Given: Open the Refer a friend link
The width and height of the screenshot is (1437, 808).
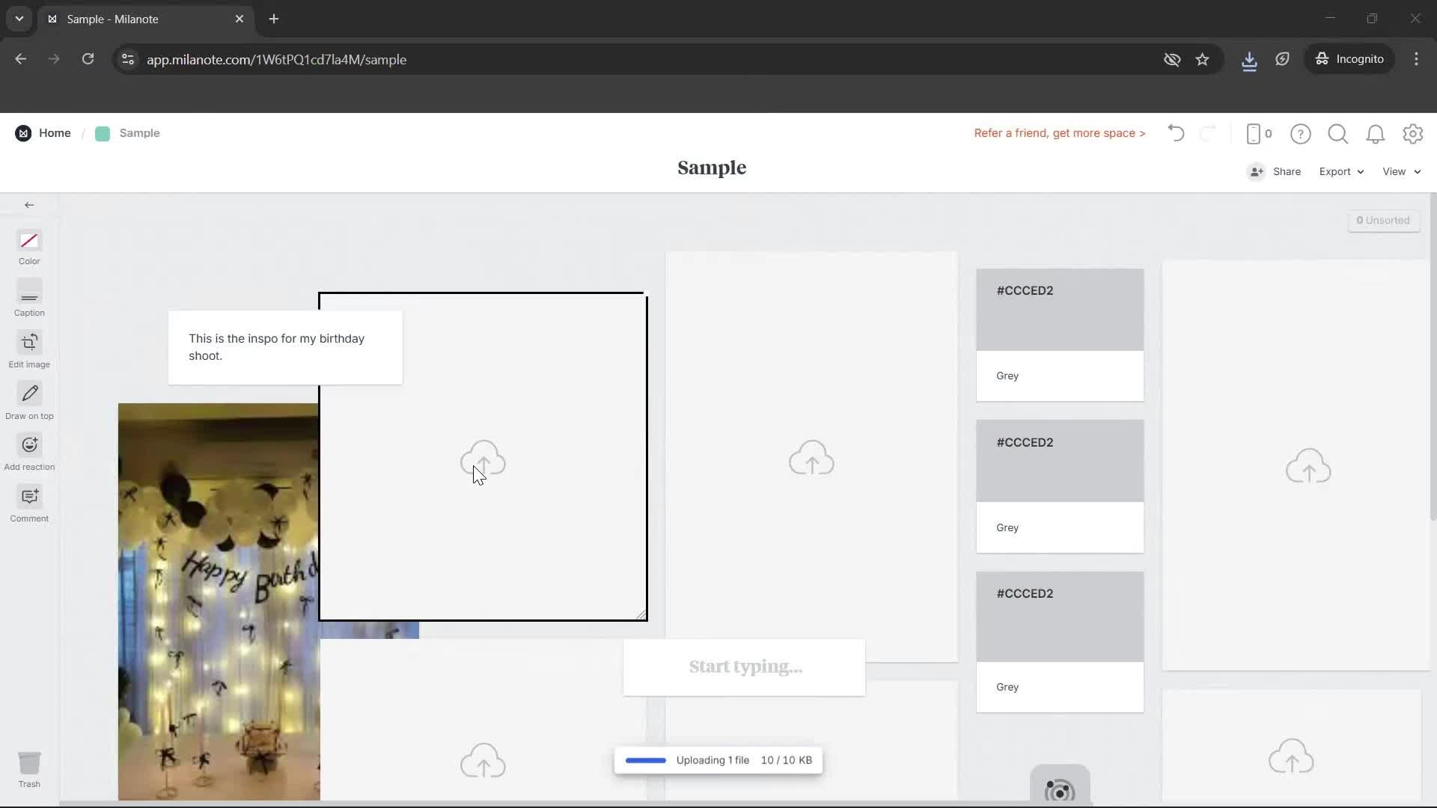Looking at the screenshot, I should 1059,133.
